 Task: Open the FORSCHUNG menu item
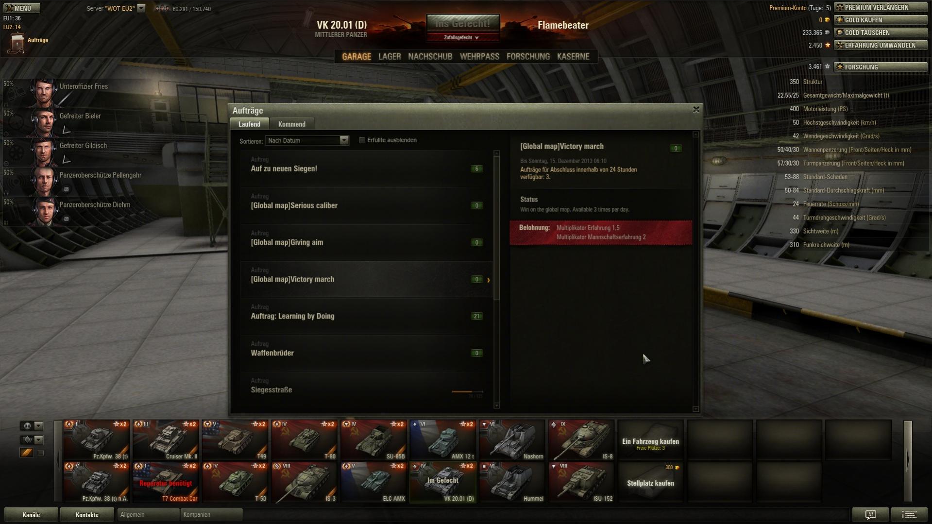[528, 56]
